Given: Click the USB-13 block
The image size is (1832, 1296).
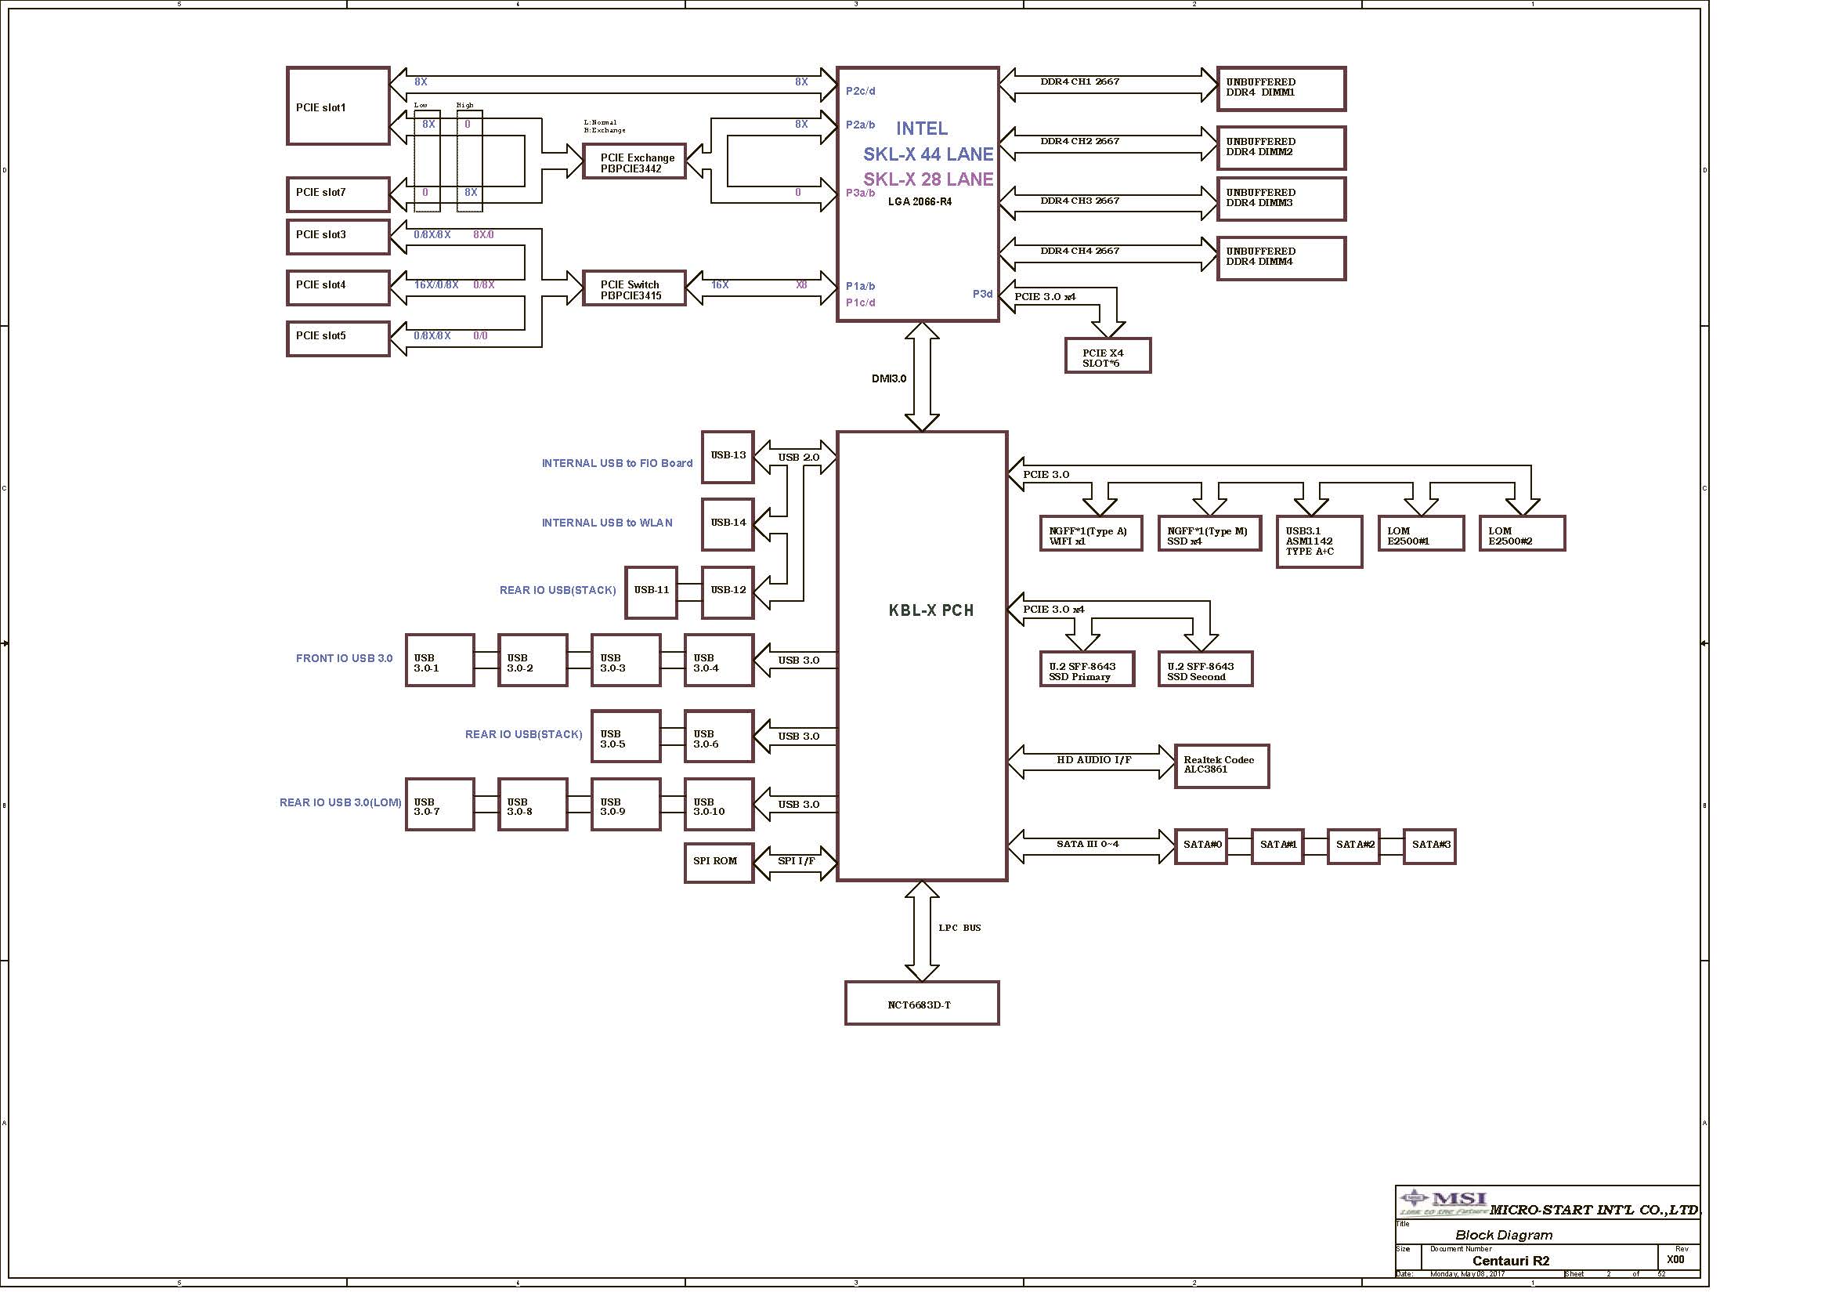Looking at the screenshot, I should pos(728,457).
